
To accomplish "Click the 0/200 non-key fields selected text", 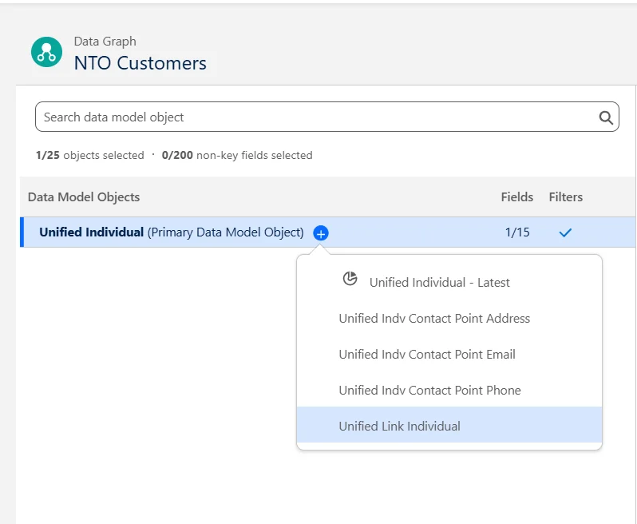I will tap(237, 155).
